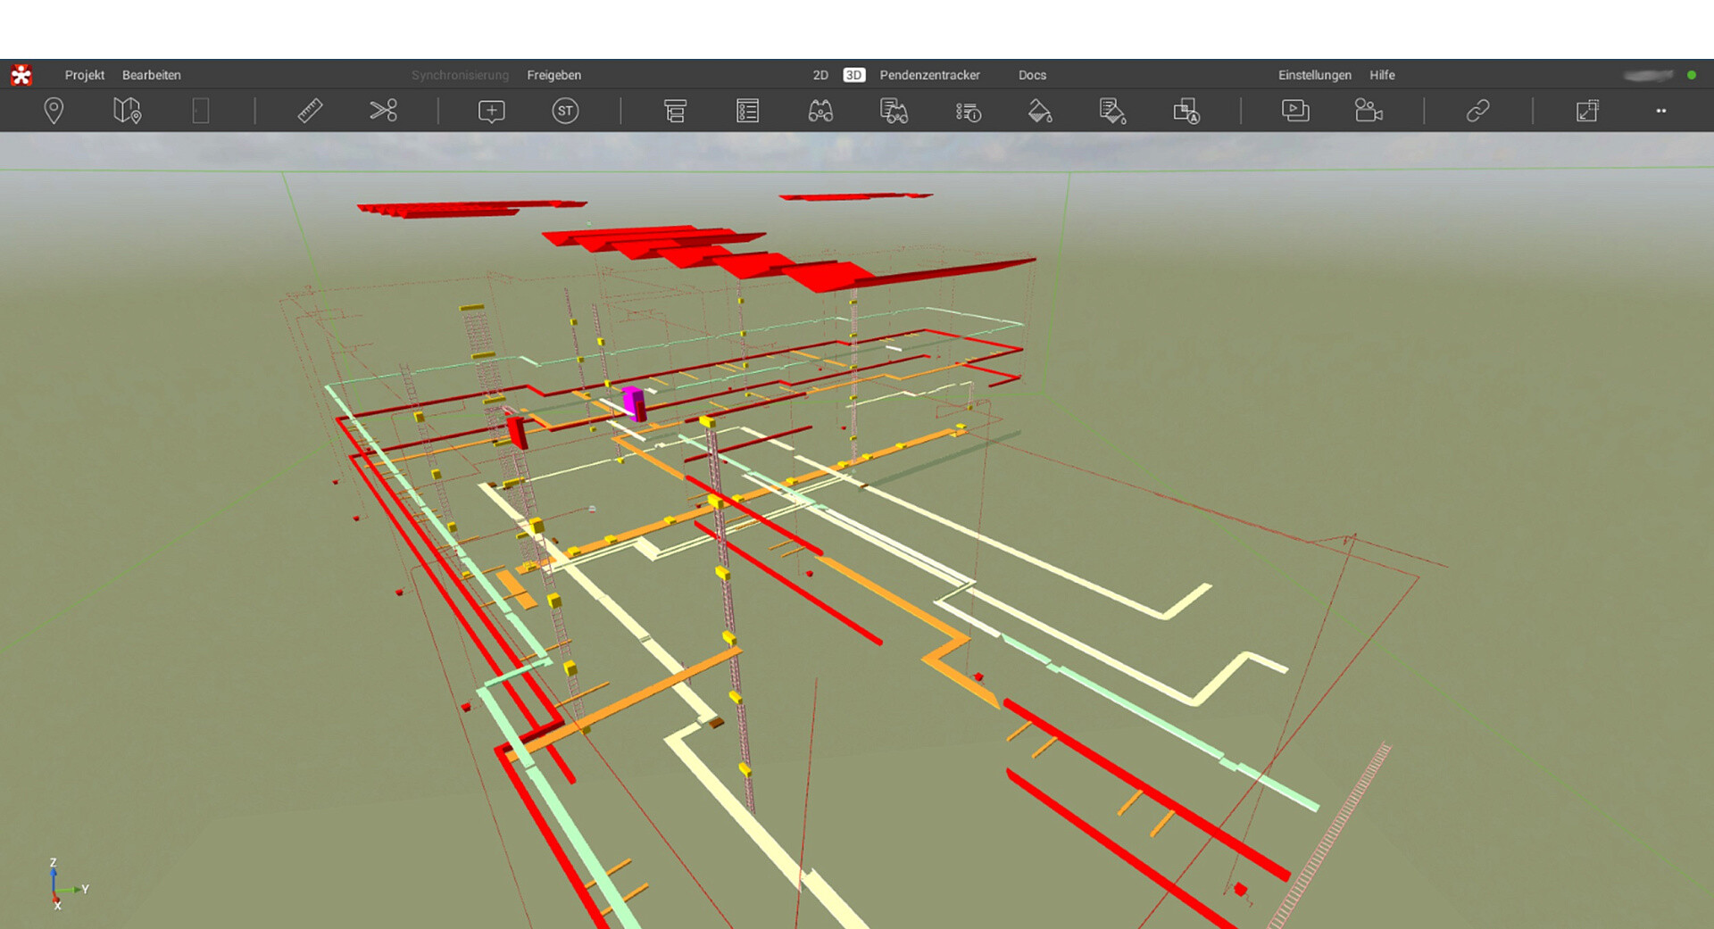Open the Projekt menu
1714x929 pixels.
point(85,75)
